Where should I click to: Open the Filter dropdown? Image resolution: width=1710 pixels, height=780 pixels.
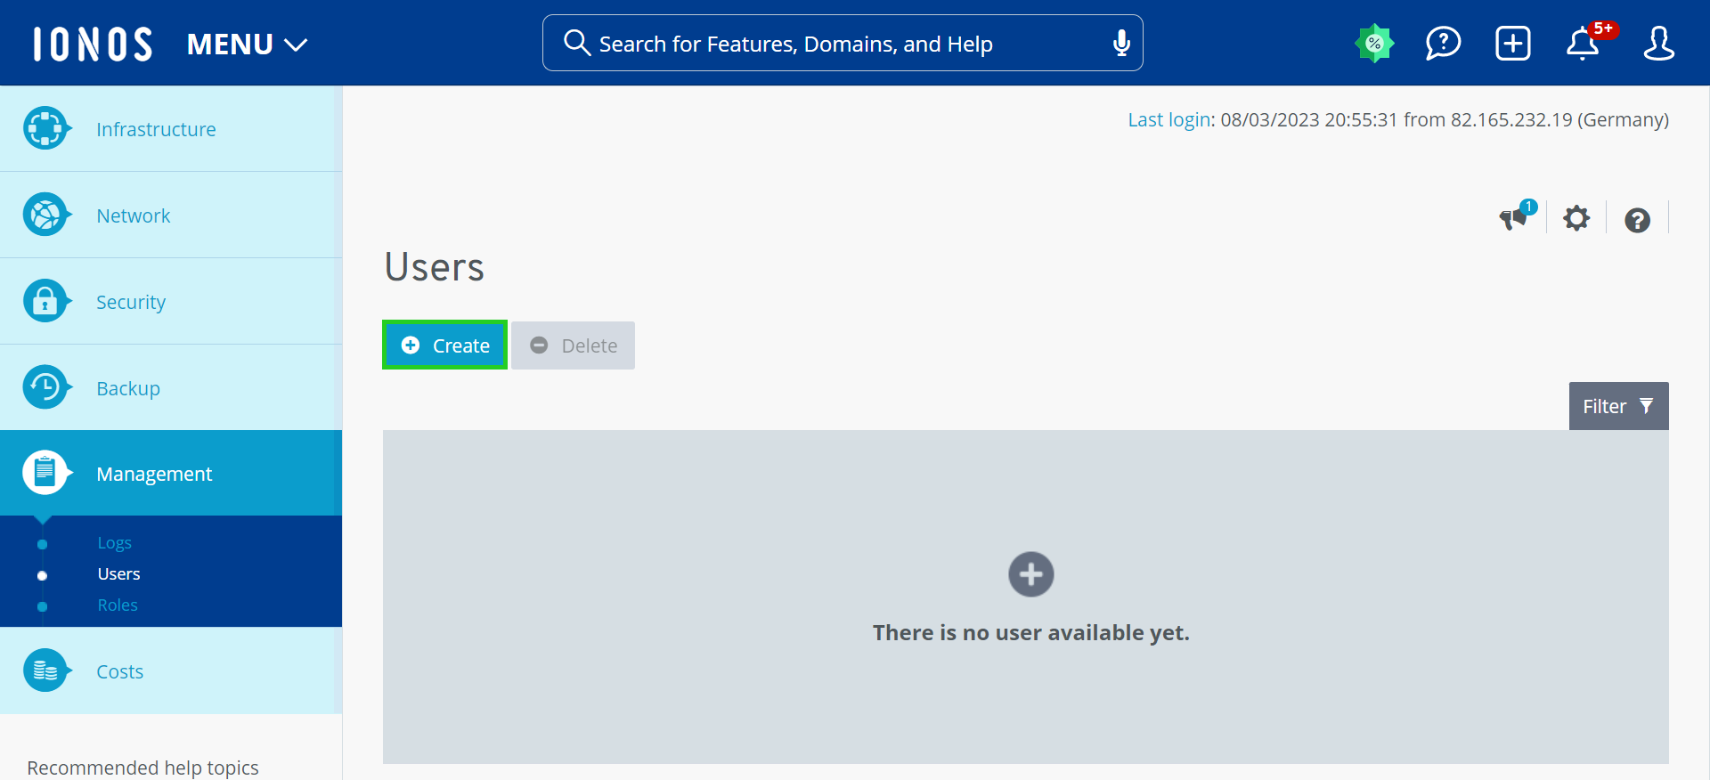coord(1617,406)
